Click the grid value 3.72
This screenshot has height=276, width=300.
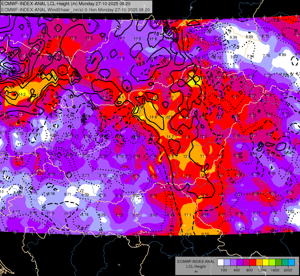pos(103,176)
